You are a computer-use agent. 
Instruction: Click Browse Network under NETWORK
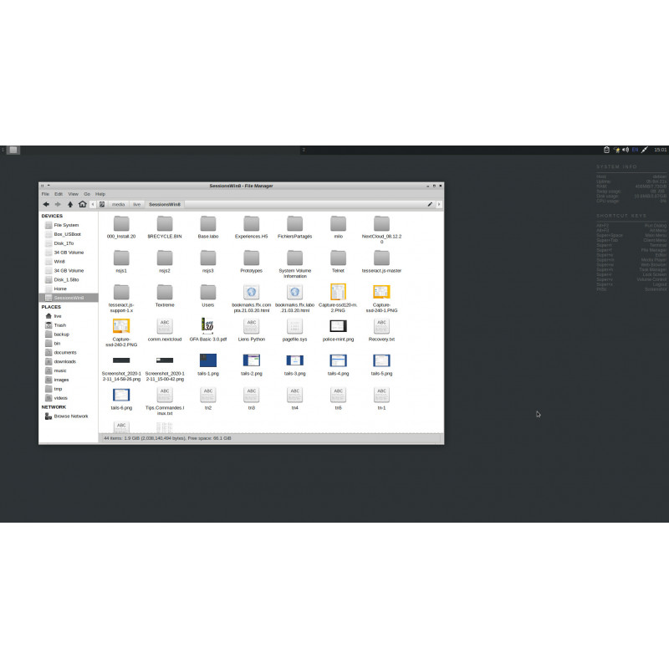tap(67, 416)
